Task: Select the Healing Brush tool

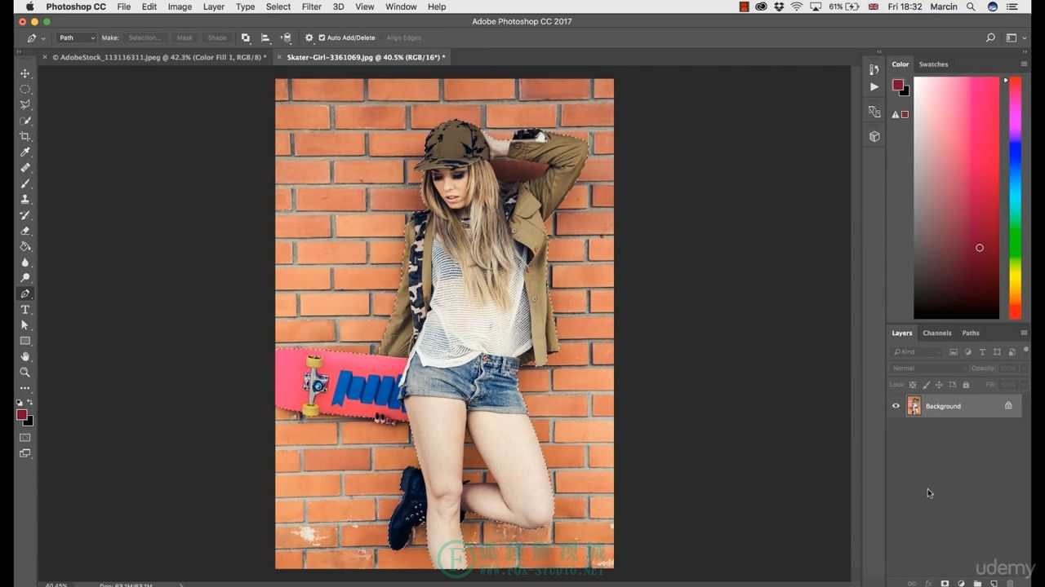Action: pos(25,168)
